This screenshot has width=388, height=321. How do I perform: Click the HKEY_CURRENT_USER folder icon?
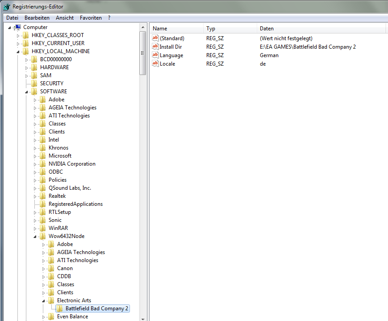click(x=26, y=43)
